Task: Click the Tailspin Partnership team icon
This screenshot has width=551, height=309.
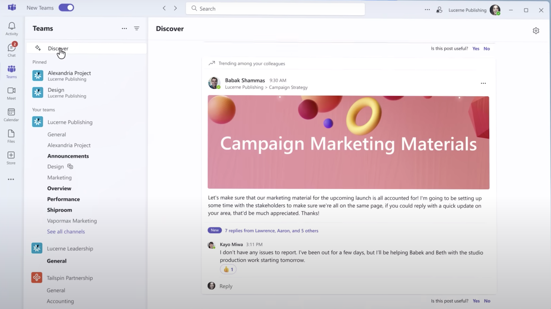Action: click(37, 278)
